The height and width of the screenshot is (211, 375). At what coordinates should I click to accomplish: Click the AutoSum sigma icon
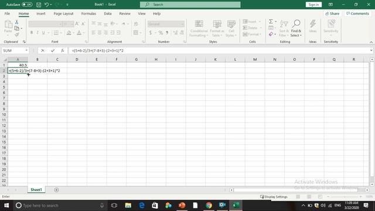click(x=271, y=22)
